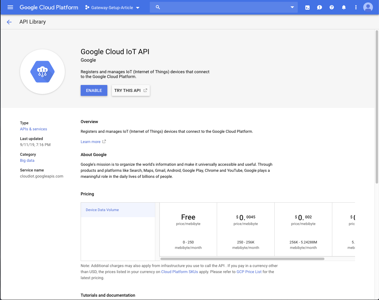Click the Google Cloud IoT API logo

tap(42, 72)
